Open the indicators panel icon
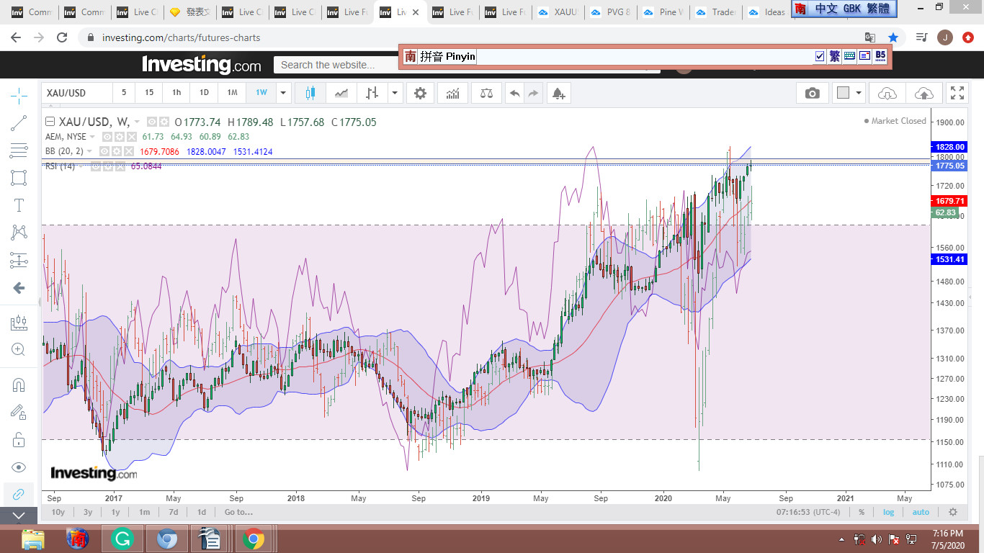The width and height of the screenshot is (984, 553). tap(453, 94)
